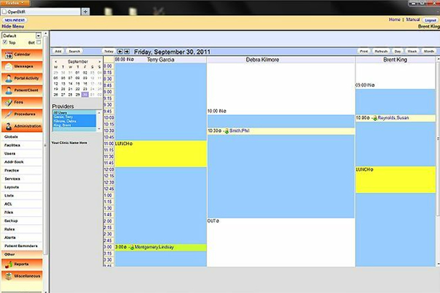Open the Default dropdown in menu
440x293 pixels.
click(21, 36)
